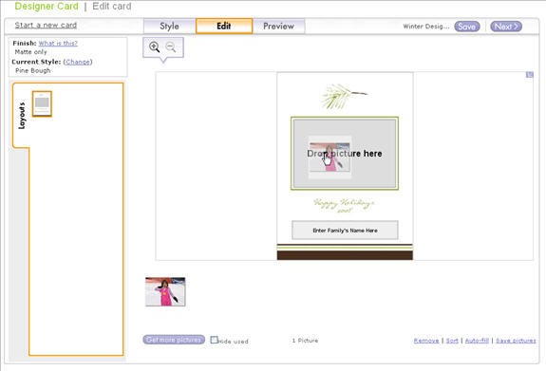
Task: Click the Change style link
Action: [78, 62]
